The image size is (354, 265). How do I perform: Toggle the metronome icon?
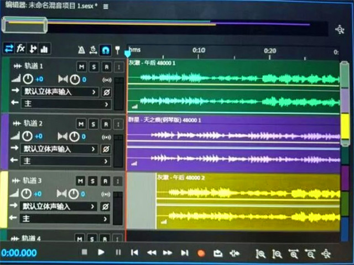click(x=81, y=50)
